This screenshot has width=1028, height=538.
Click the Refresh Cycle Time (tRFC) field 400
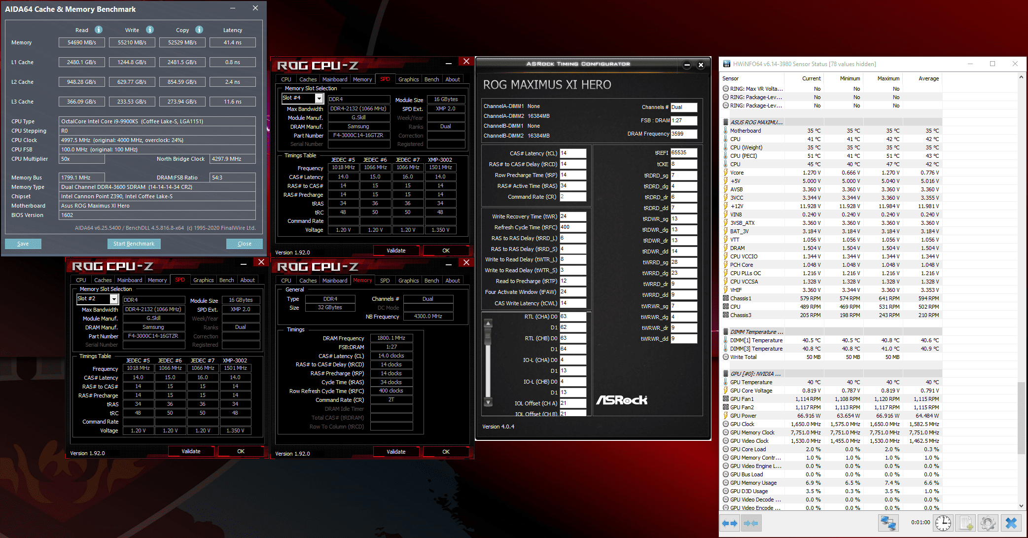(x=573, y=227)
